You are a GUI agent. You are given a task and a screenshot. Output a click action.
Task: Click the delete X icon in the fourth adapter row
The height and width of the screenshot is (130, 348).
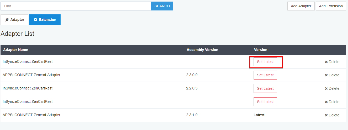(326, 102)
